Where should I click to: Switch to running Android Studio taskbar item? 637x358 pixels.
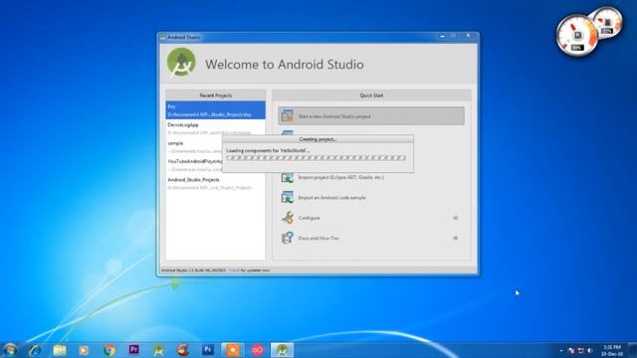[x=282, y=350]
